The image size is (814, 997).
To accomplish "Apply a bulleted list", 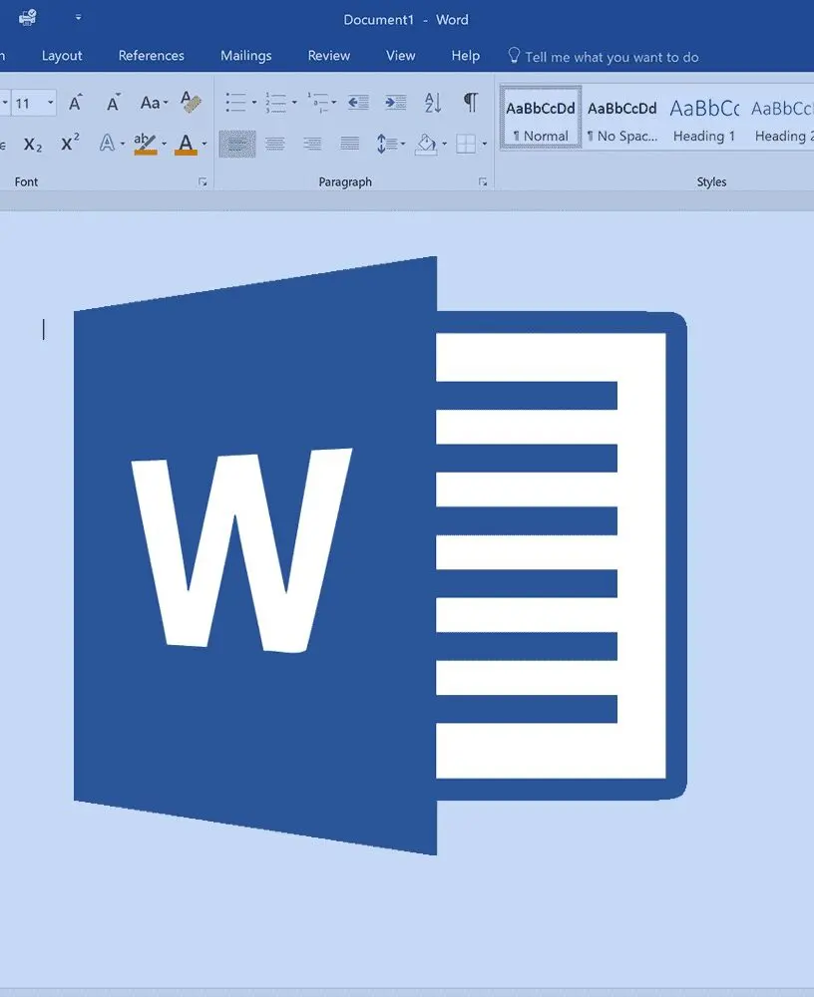I will 235,103.
